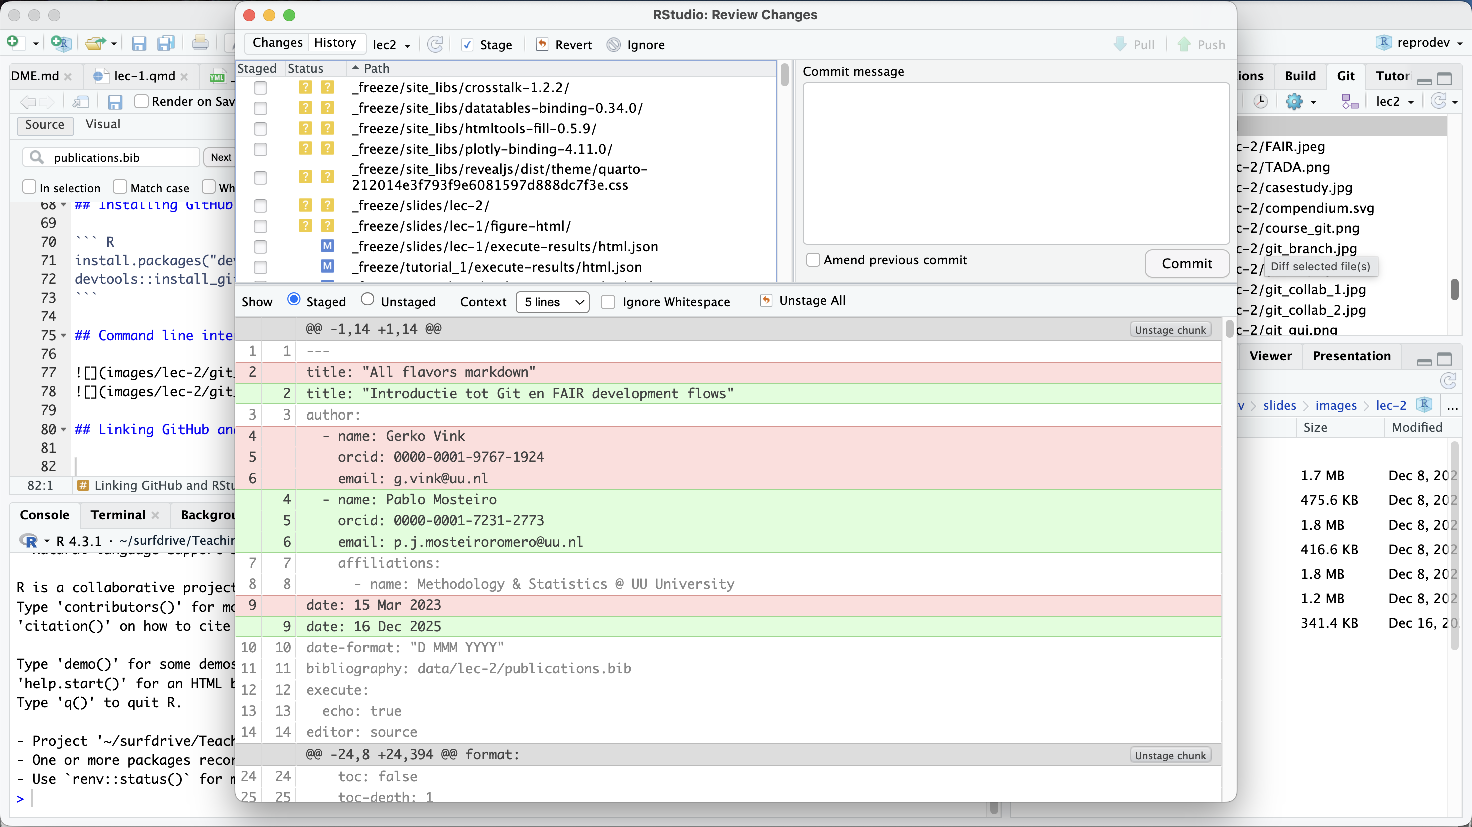
Task: Click the save all icon in main toolbar
Action: (x=166, y=43)
